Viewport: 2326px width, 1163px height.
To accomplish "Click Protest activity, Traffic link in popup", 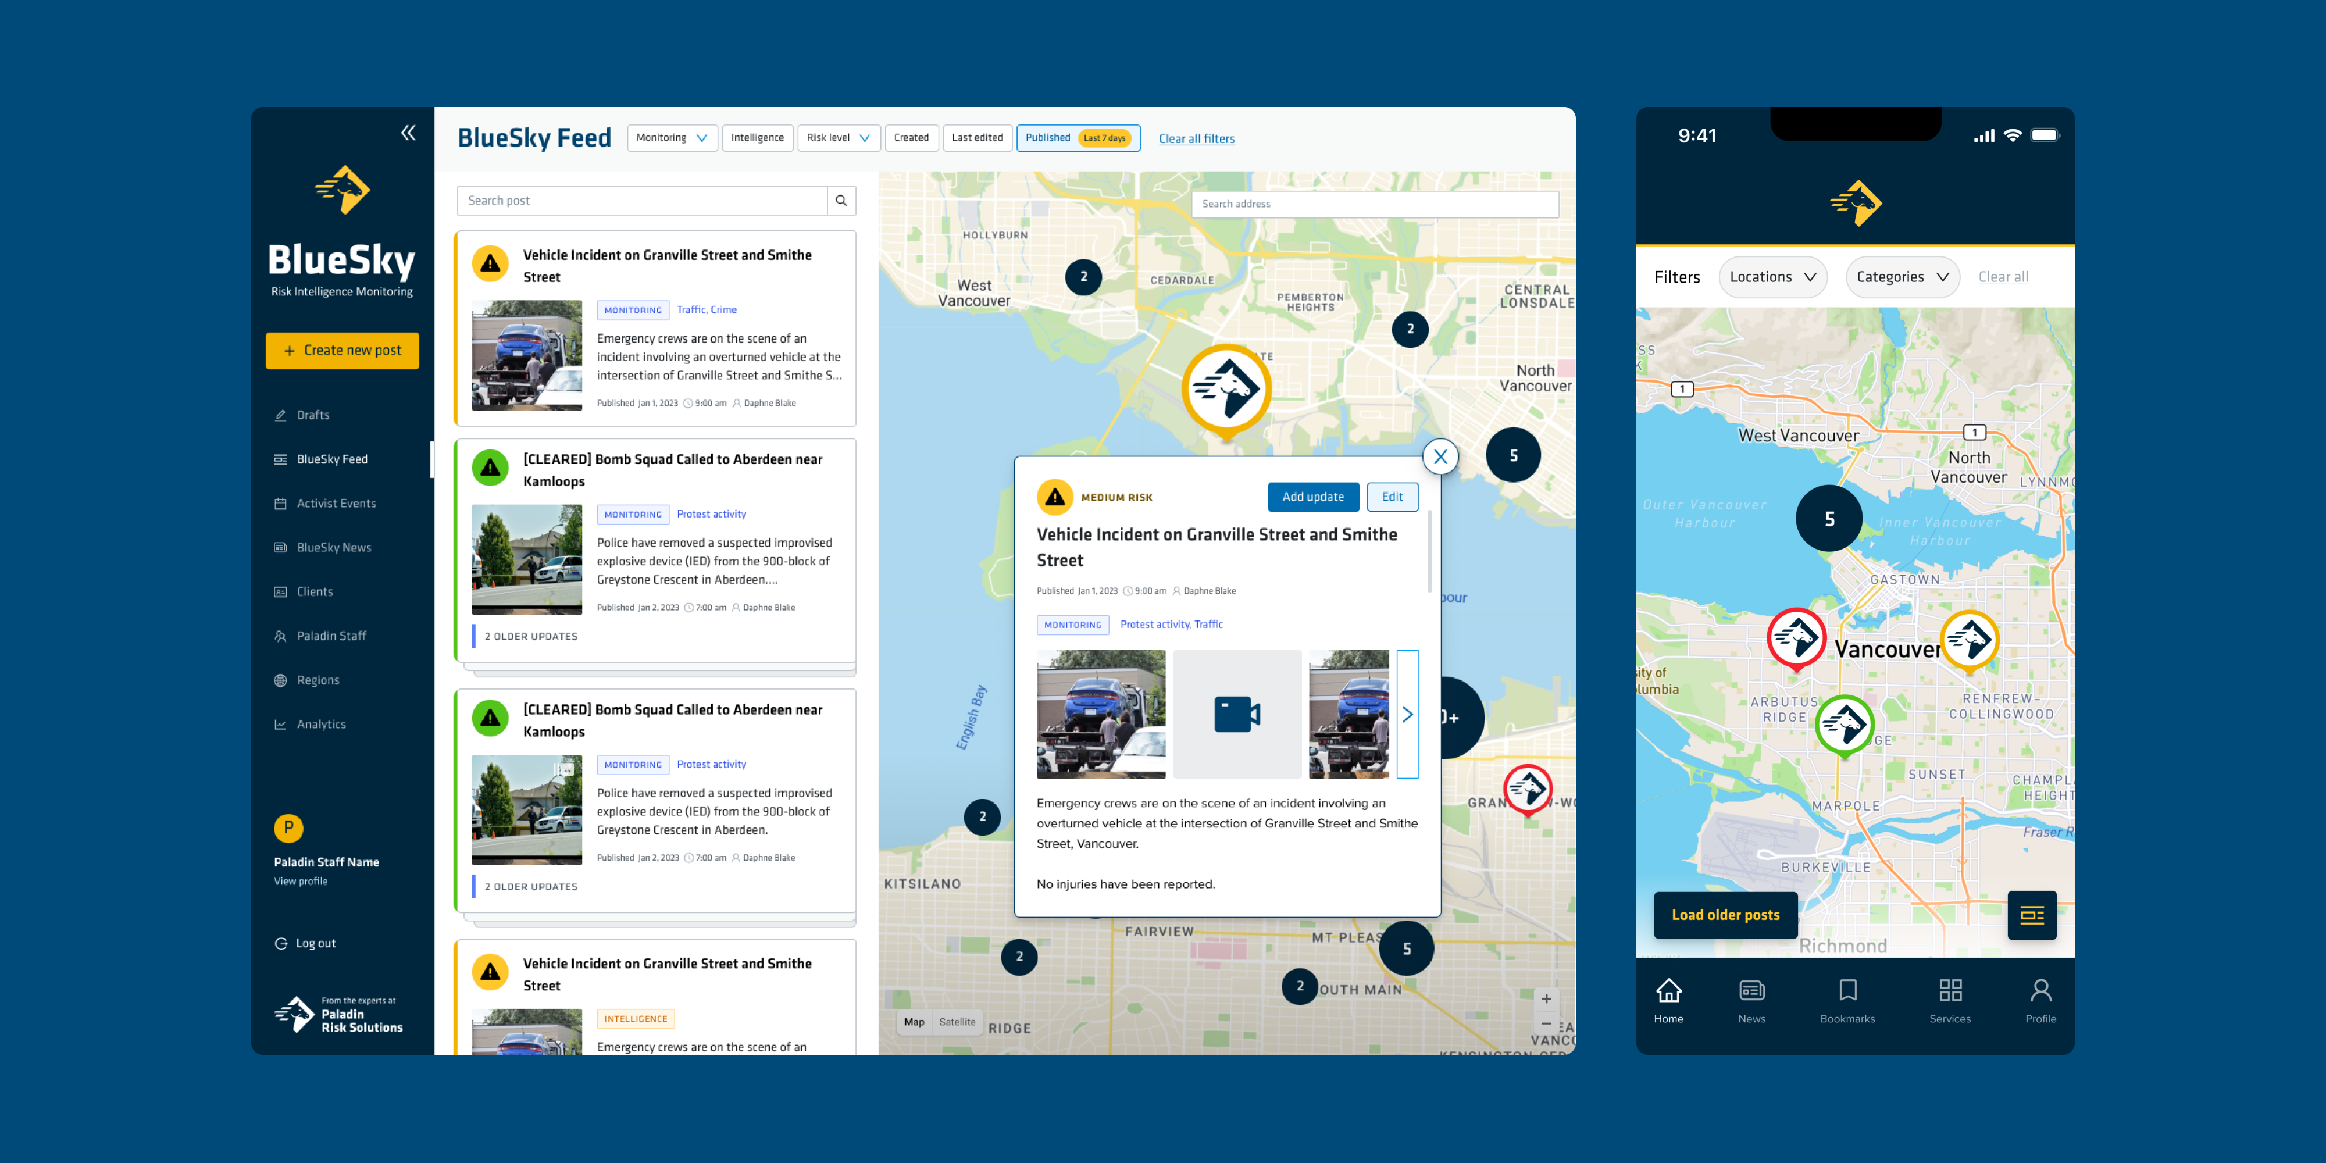I will coord(1171,624).
